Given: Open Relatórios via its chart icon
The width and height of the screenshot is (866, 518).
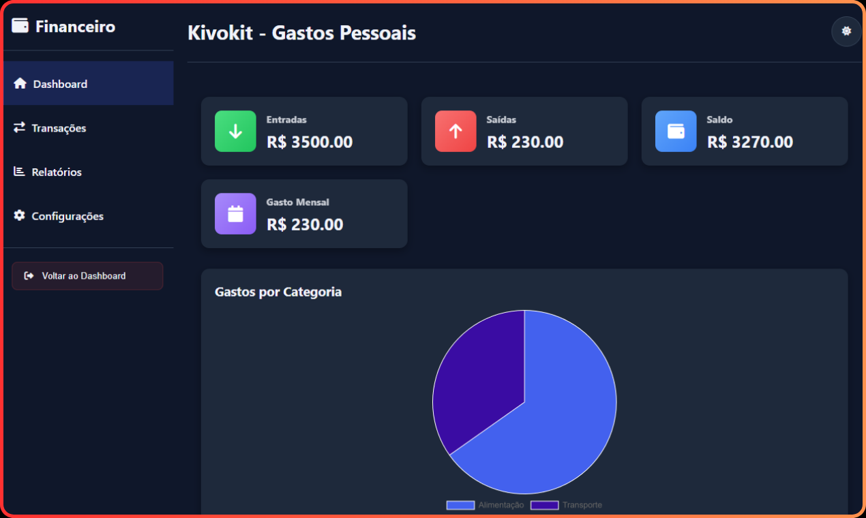Looking at the screenshot, I should [20, 172].
